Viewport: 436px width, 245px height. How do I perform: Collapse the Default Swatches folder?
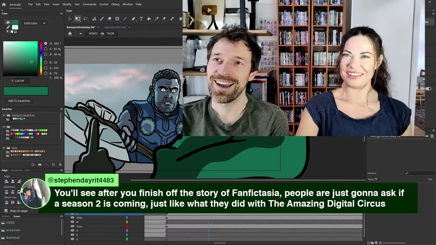coord(4,115)
